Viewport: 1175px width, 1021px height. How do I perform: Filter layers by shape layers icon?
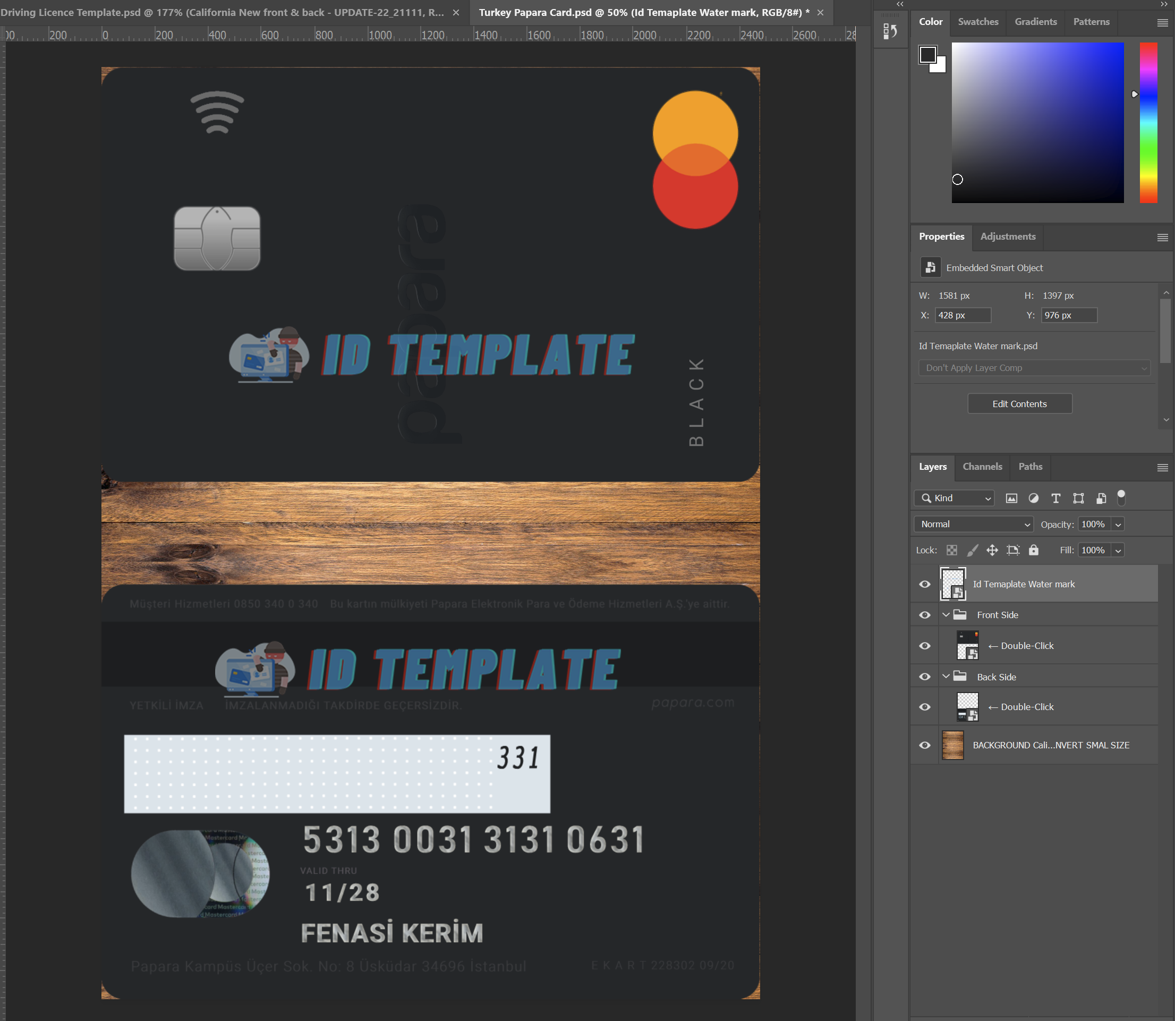(1078, 499)
